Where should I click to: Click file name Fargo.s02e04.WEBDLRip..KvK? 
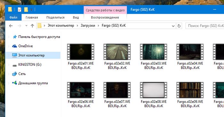click(x=190, y=65)
